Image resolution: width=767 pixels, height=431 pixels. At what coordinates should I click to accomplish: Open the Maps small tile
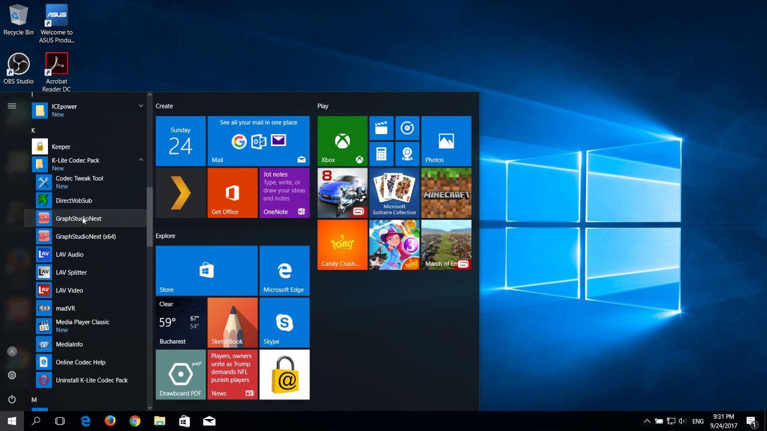407,154
